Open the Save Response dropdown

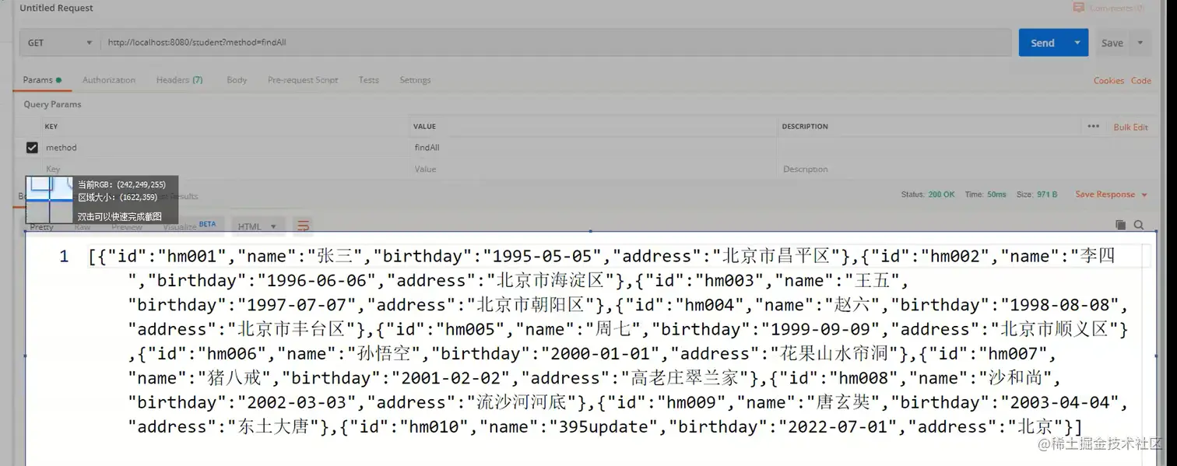click(x=1112, y=194)
